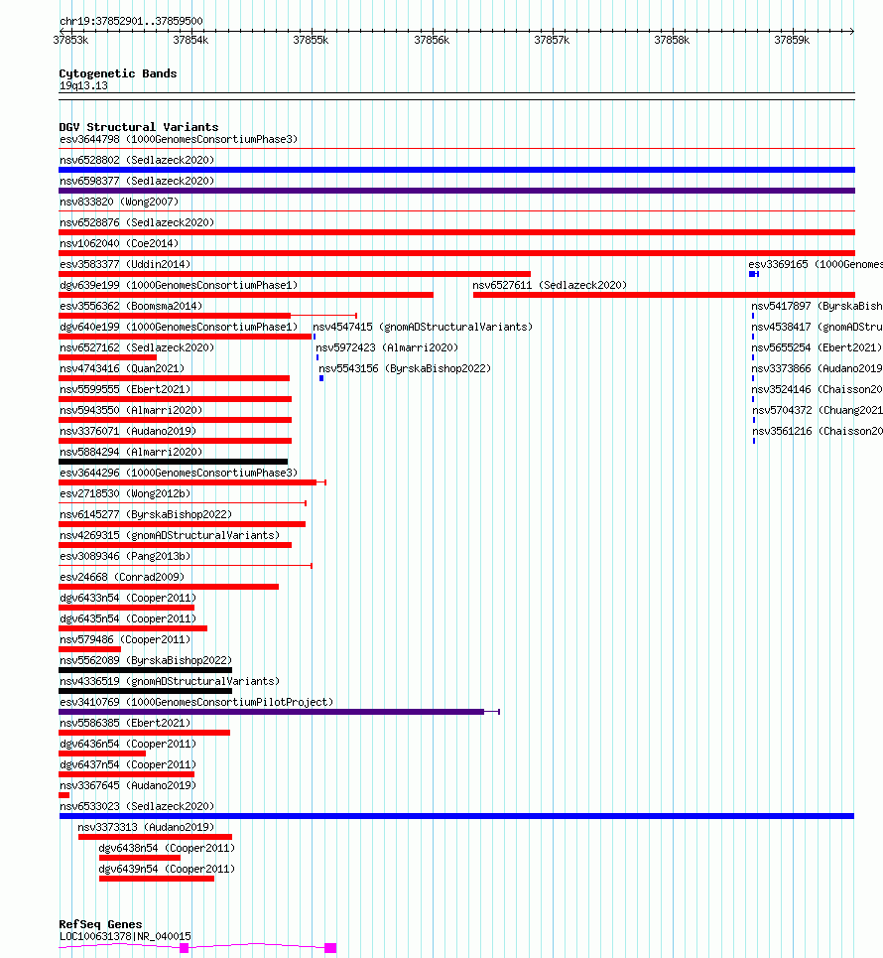This screenshot has width=883, height=958.
Task: Click esv3410769 pilot project label
Action: point(196,702)
